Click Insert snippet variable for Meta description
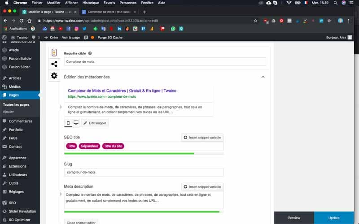This screenshot has height=224, width=359. tap(202, 187)
